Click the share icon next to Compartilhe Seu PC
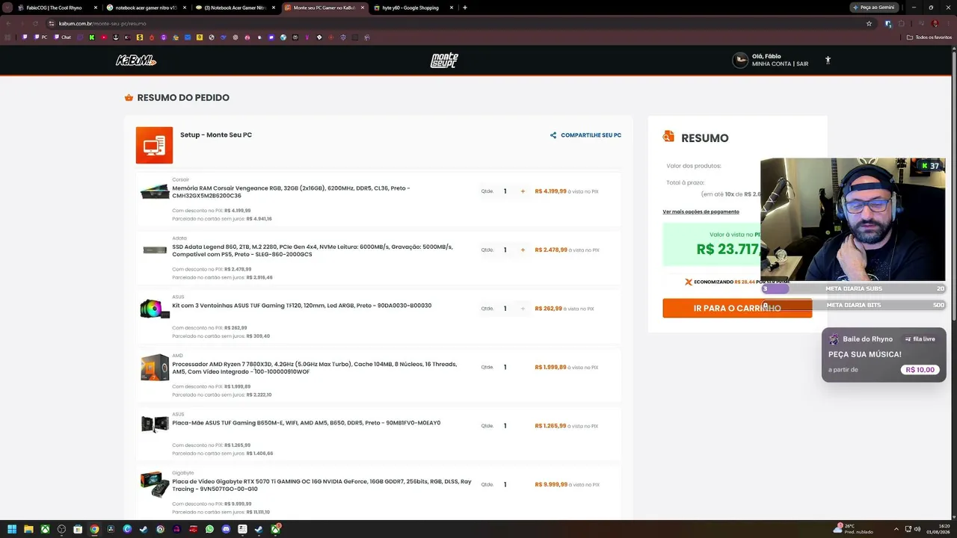This screenshot has width=957, height=538. [553, 135]
